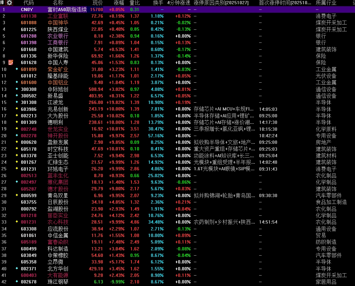355x286 pixels.
Task: Sort by the 量比 column header
Action: (x=134, y=3)
